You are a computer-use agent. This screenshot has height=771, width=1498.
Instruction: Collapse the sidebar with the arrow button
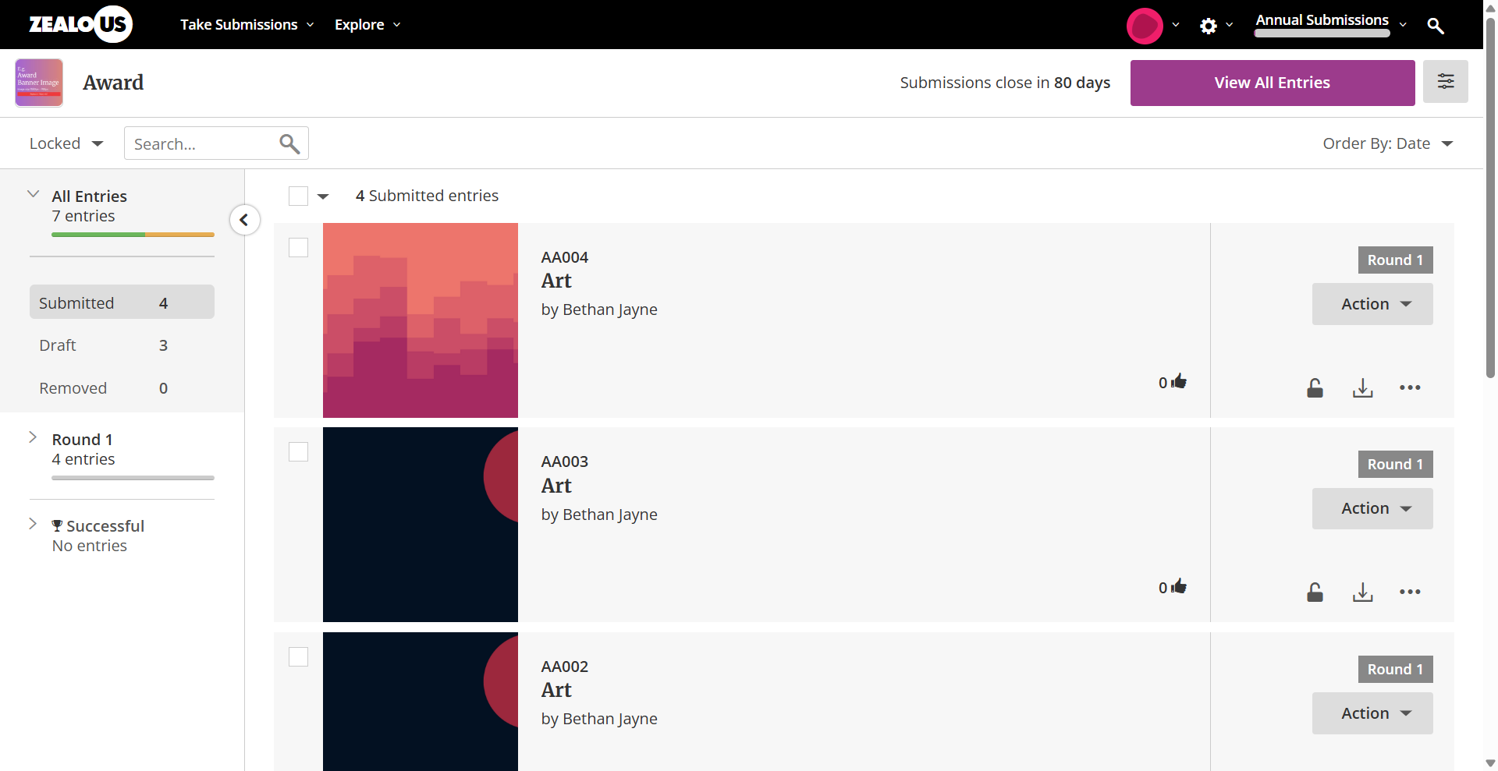coord(244,220)
